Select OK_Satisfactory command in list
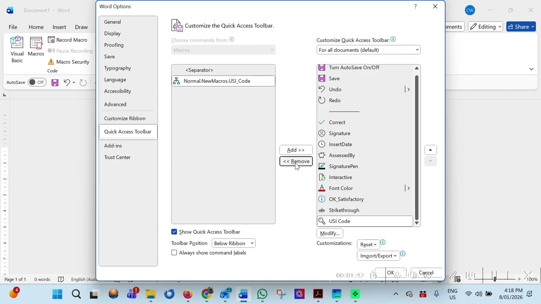 (364, 199)
